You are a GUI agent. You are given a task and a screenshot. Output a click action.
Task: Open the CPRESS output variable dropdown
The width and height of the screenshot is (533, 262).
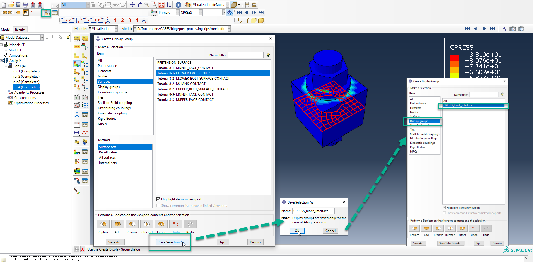point(200,12)
